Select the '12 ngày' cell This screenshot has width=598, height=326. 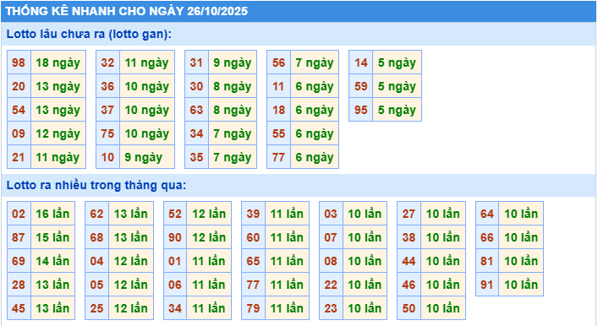(x=58, y=133)
